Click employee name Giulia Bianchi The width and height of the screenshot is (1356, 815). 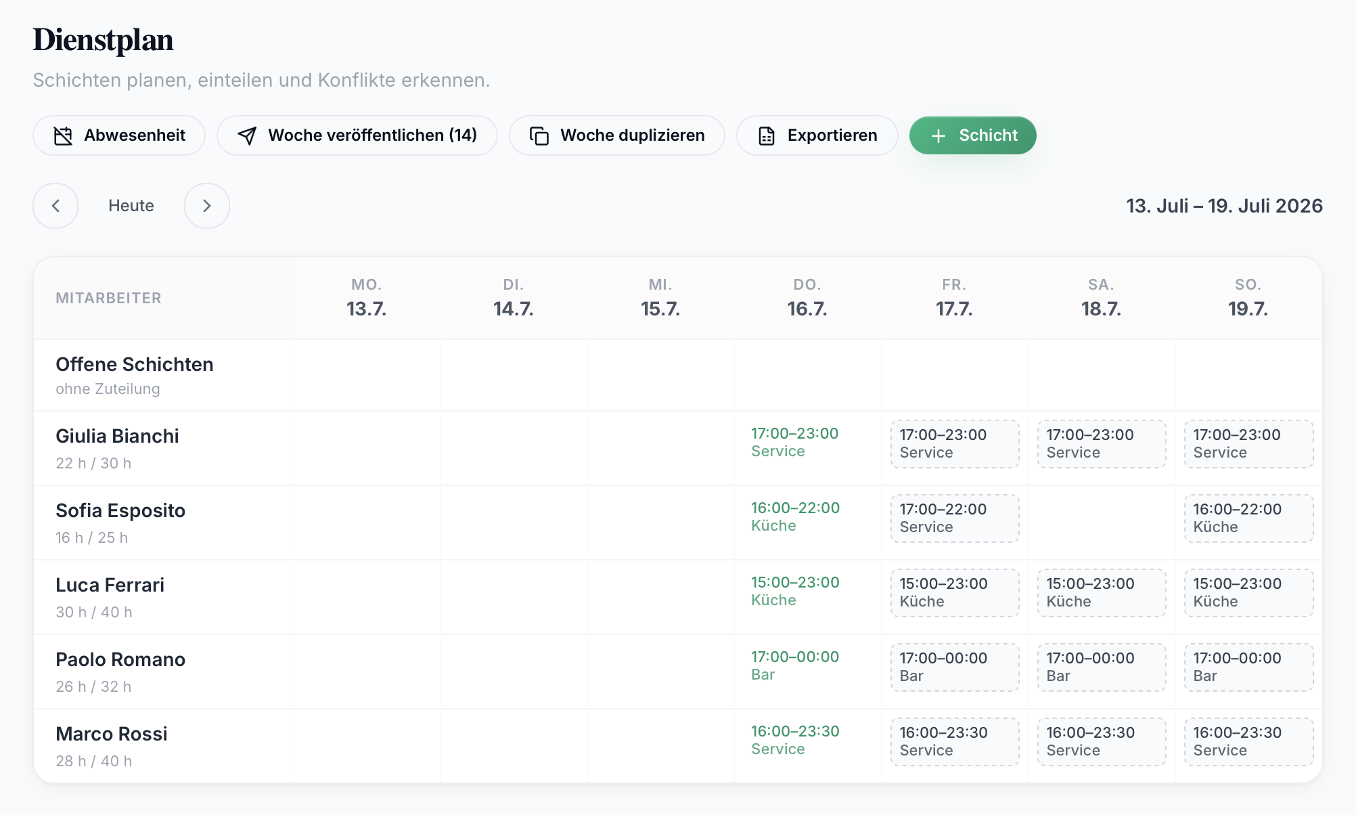(117, 436)
